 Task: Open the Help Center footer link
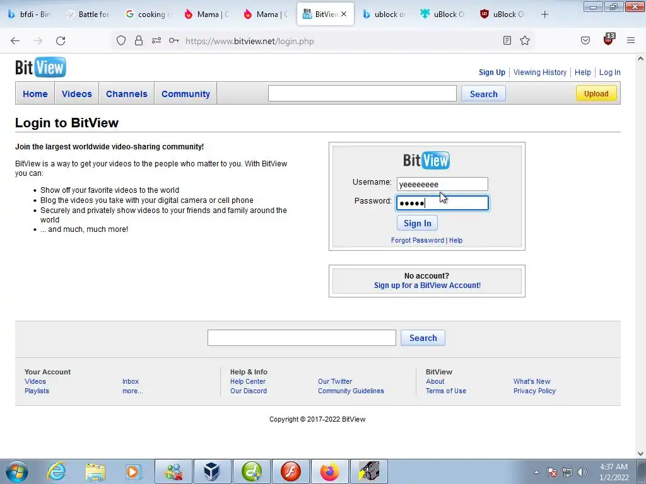tap(248, 381)
